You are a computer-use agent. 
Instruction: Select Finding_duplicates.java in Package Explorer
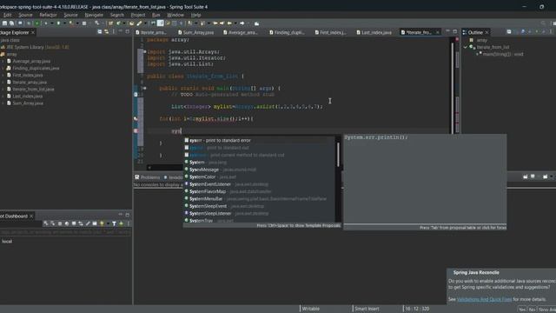[36, 68]
